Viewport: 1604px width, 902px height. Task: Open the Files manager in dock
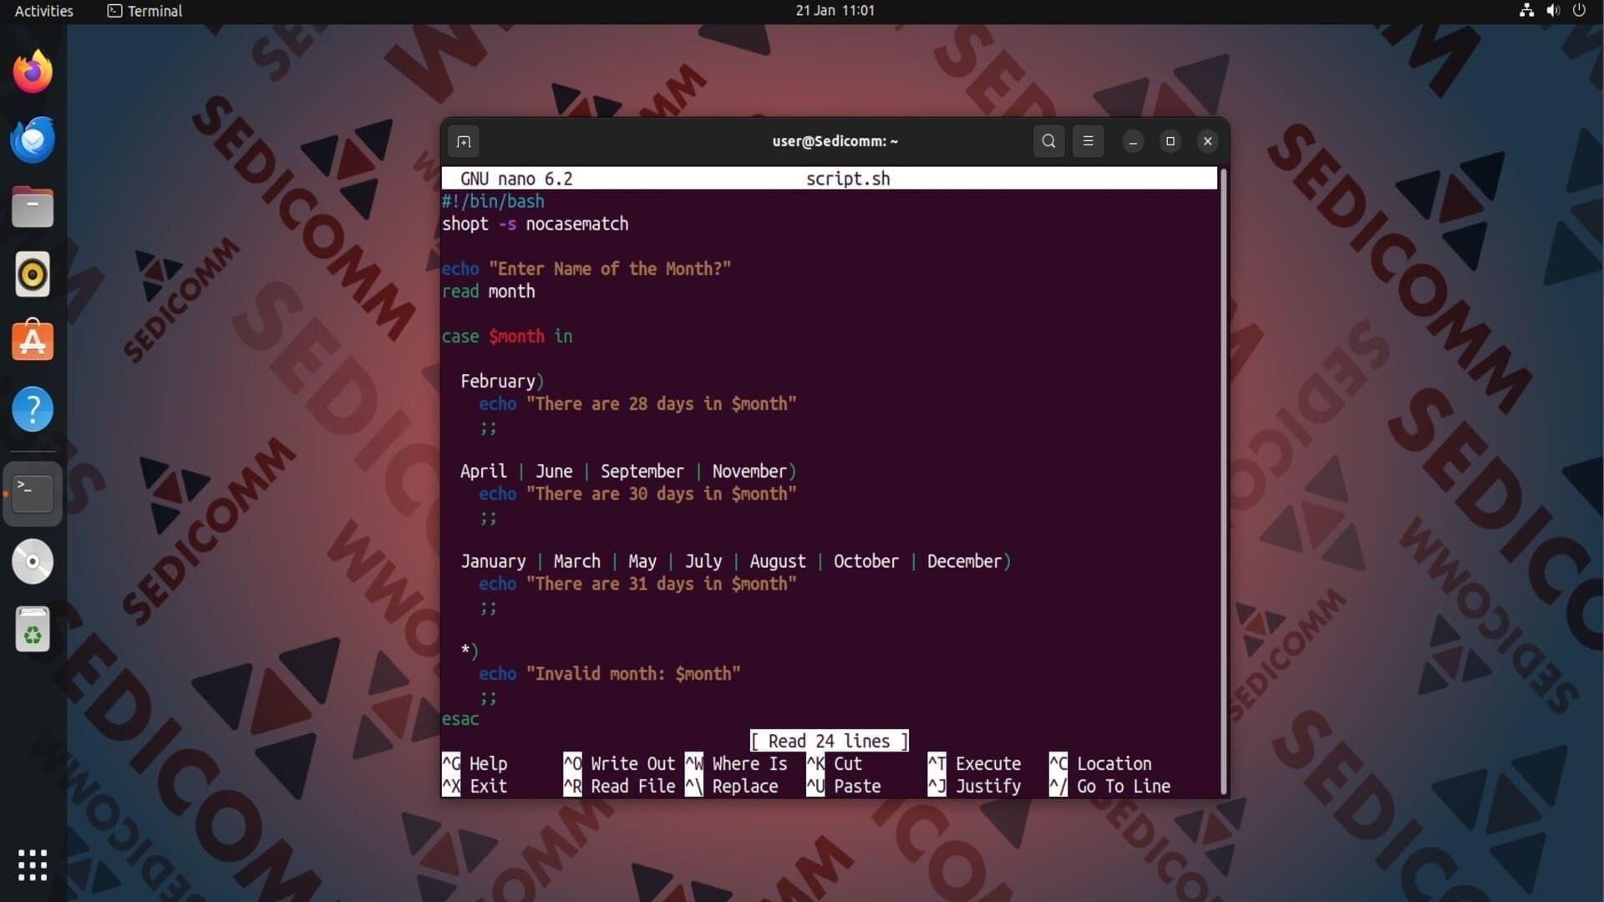tap(33, 207)
